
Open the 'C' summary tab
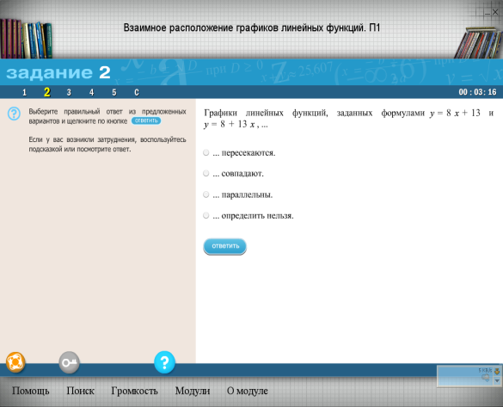[x=137, y=92]
